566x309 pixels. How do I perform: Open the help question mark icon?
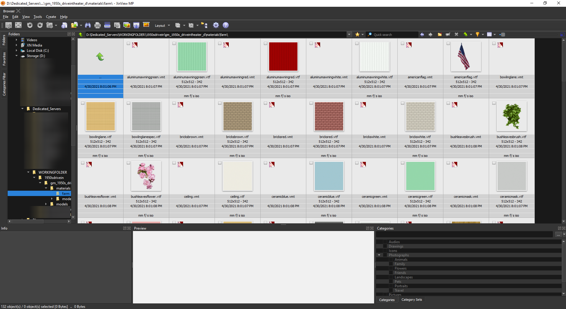(x=226, y=25)
